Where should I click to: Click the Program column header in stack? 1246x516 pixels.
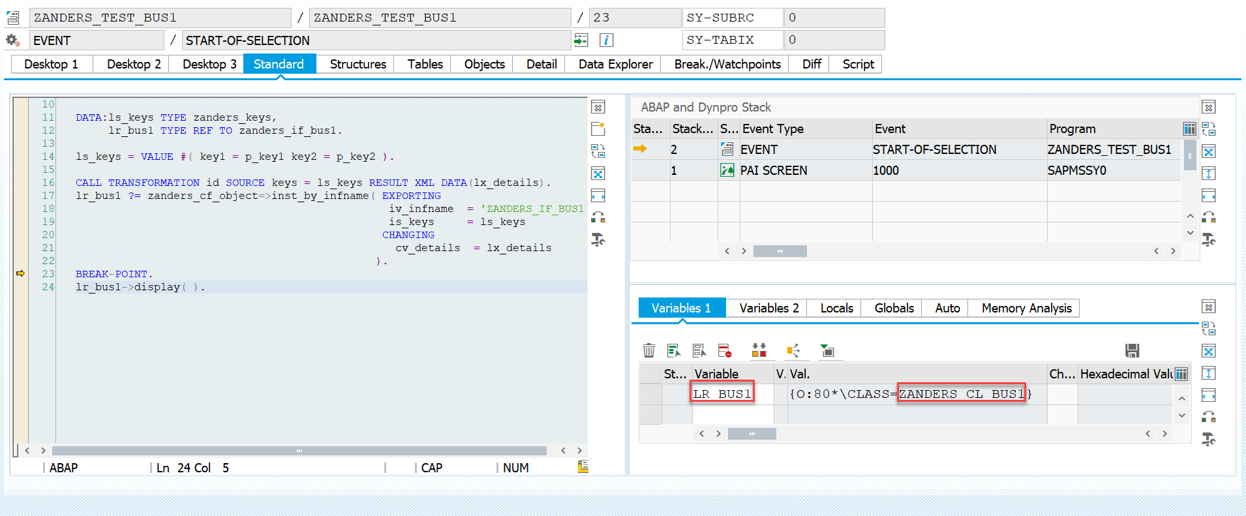coord(1114,129)
